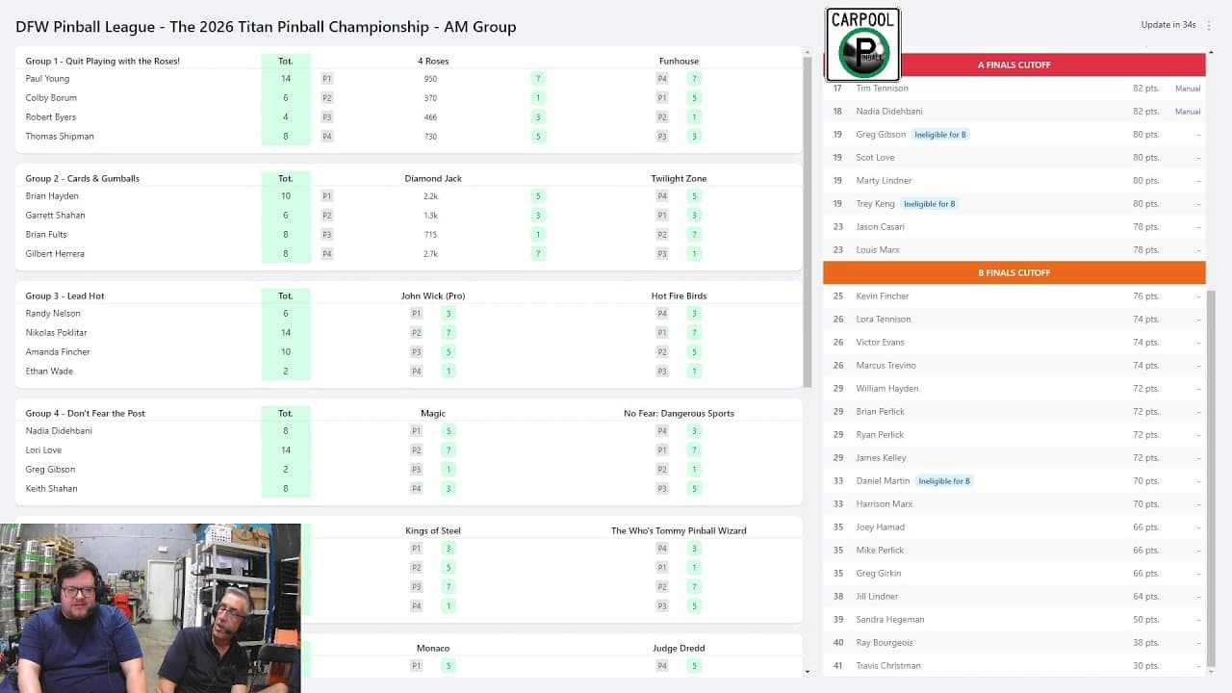Click 'Jason Casari' in the standings list
This screenshot has height=693, width=1232.
pyautogui.click(x=881, y=227)
